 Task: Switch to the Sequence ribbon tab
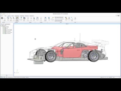tap(32, 16)
